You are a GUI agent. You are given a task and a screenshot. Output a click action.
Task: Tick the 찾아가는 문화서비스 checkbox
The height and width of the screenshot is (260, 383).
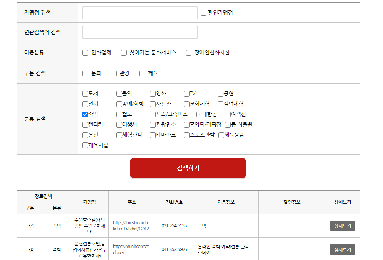pyautogui.click(x=123, y=53)
